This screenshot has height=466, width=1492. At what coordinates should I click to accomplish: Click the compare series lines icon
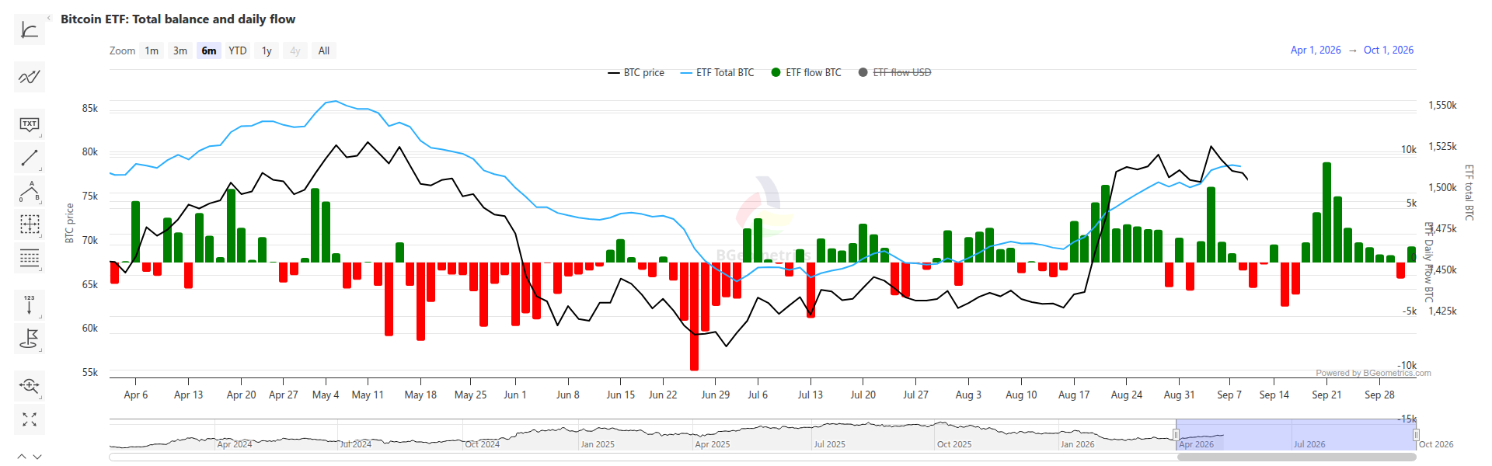(x=30, y=77)
